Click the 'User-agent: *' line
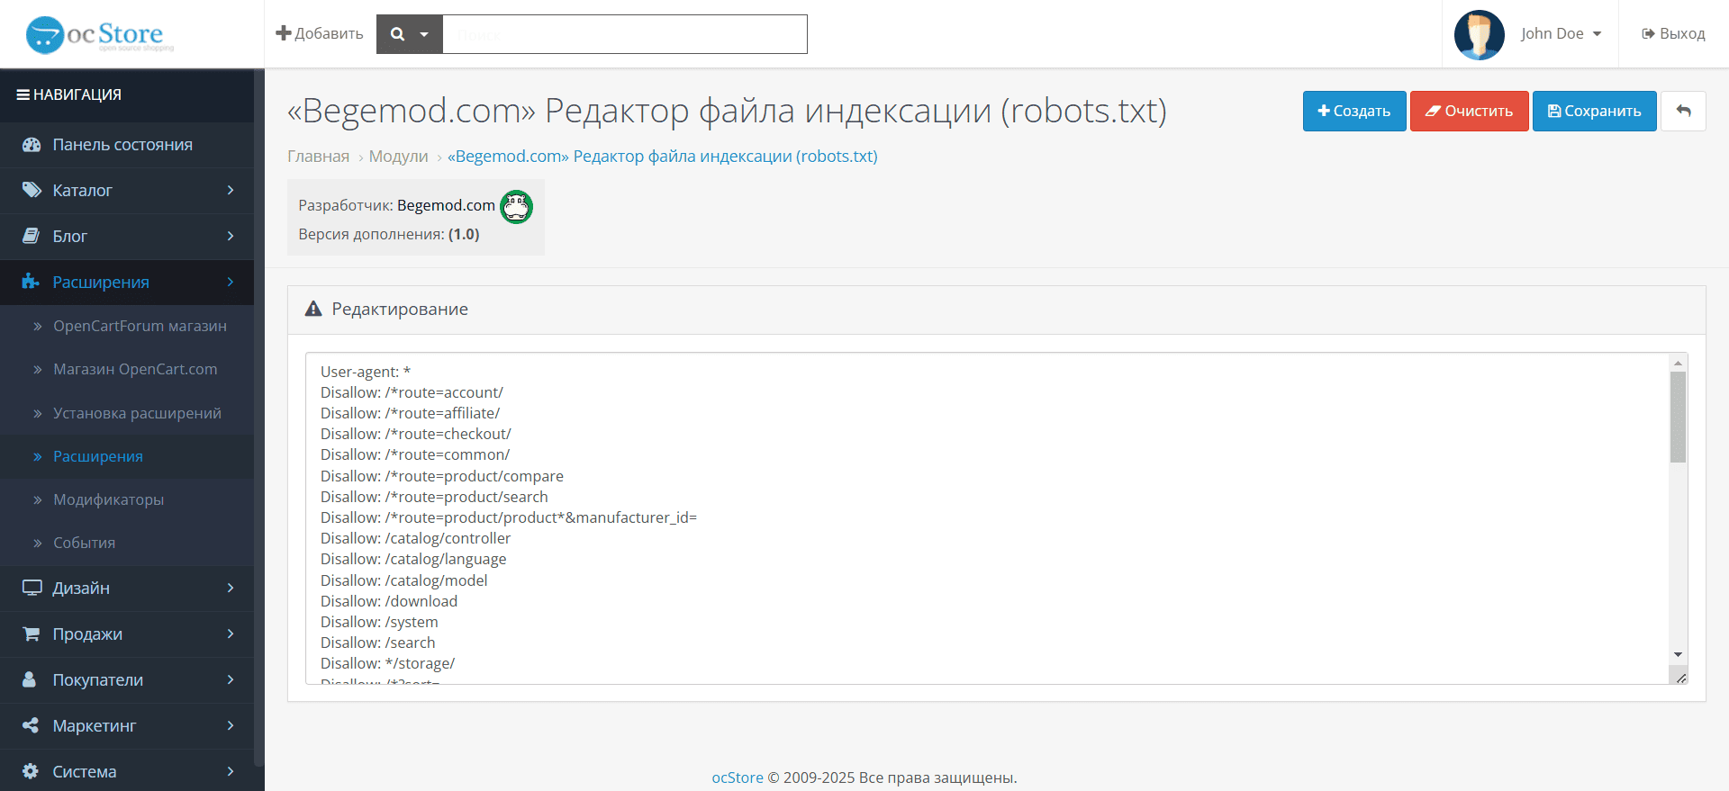The height and width of the screenshot is (791, 1729). [366, 372]
